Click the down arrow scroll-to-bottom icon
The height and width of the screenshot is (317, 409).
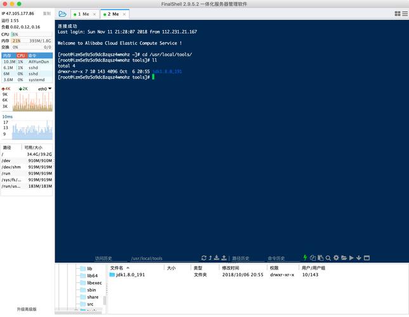click(359, 258)
